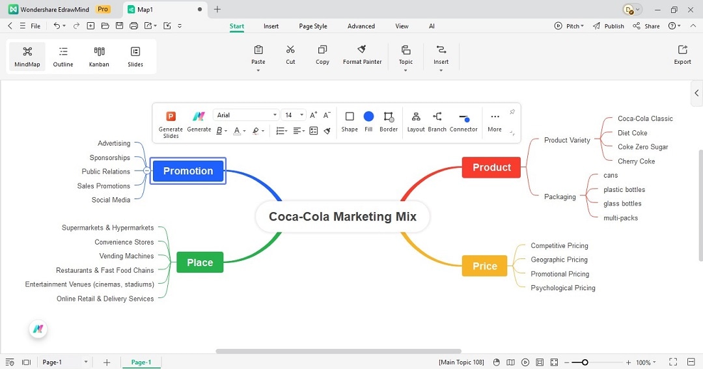The image size is (703, 369).
Task: Click the Redo arrow icon
Action: point(76,26)
